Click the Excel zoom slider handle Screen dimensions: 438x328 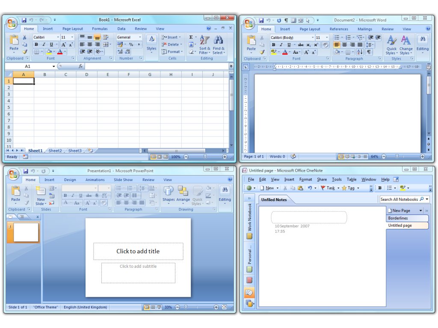click(x=205, y=157)
